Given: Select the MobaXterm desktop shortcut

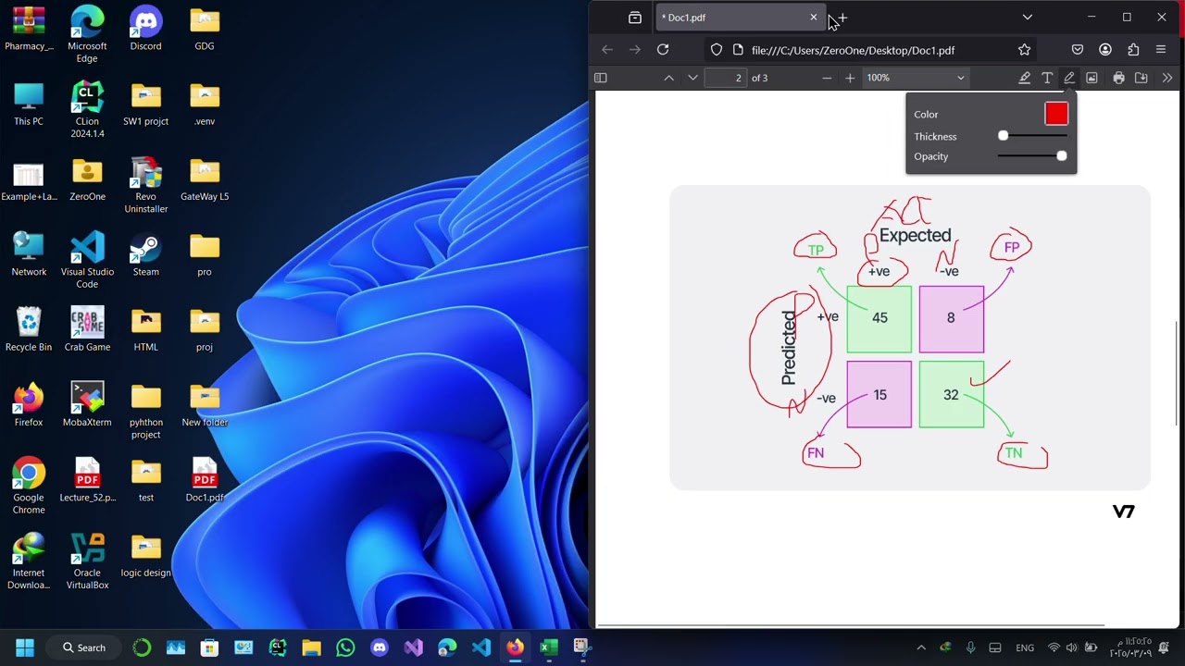Looking at the screenshot, I should (87, 404).
